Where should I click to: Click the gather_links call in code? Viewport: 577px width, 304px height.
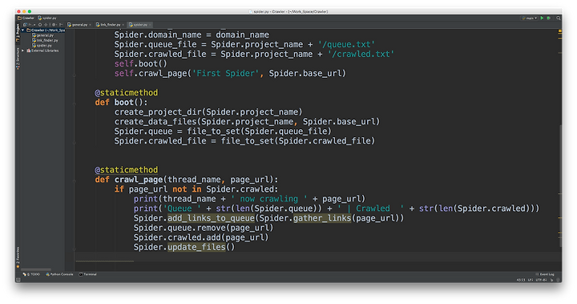coord(322,218)
